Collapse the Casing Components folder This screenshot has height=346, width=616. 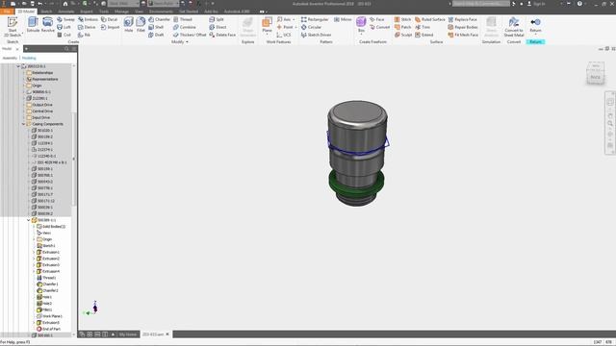point(23,124)
